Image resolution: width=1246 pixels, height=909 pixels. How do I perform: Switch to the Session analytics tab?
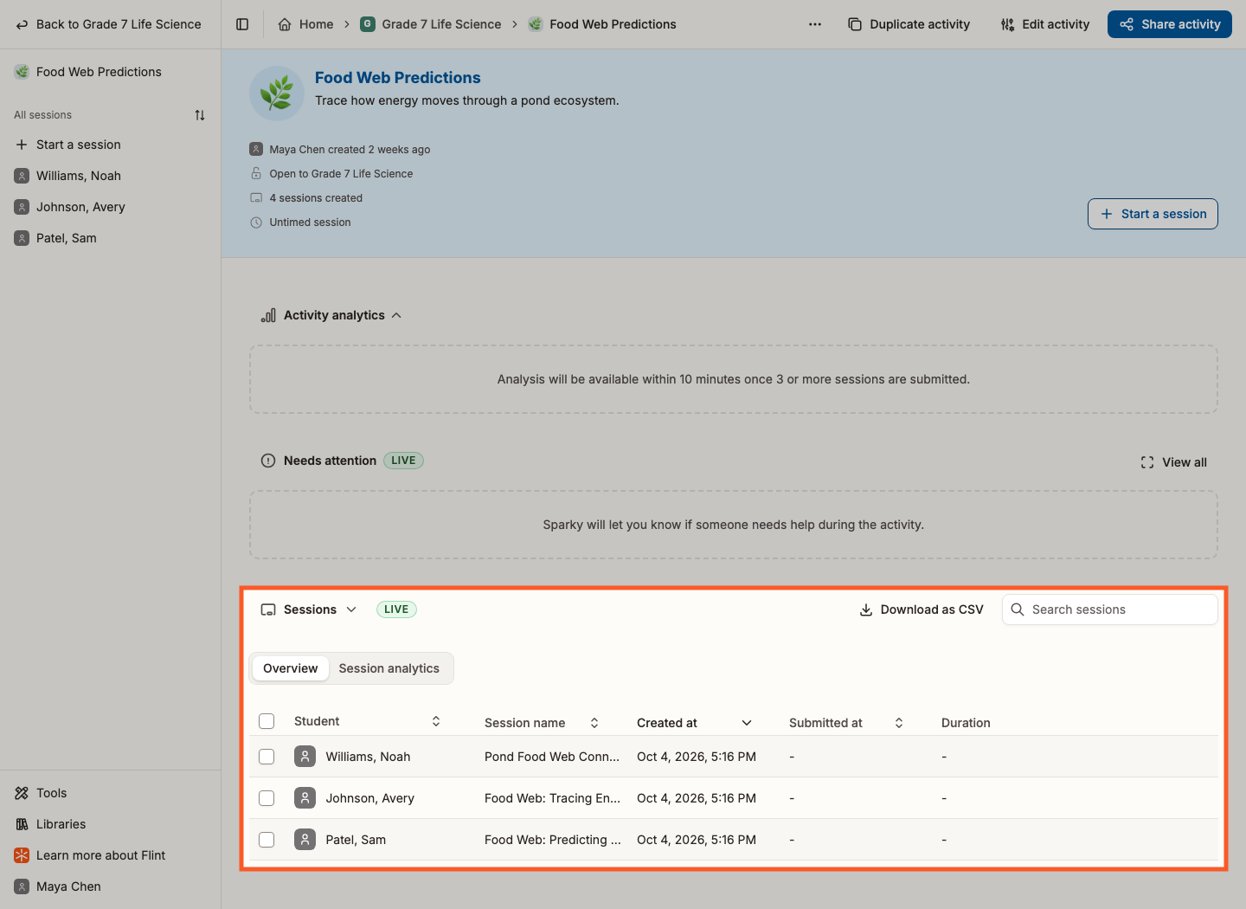[x=389, y=668]
